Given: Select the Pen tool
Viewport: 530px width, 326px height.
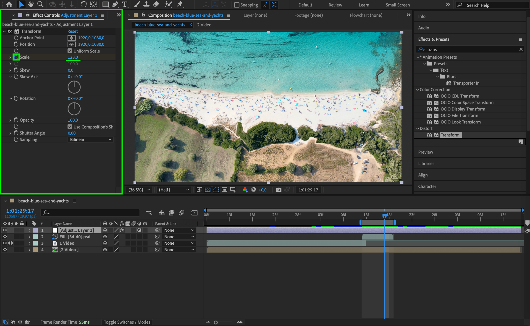Looking at the screenshot, I should point(115,4).
